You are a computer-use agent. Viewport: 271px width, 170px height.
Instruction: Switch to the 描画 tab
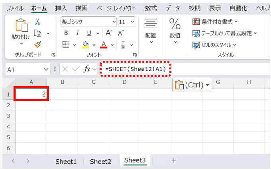(x=81, y=8)
